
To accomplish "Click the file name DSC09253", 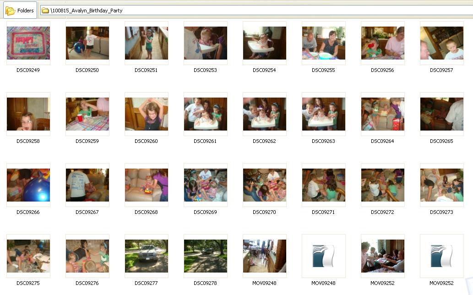I will [x=206, y=70].
